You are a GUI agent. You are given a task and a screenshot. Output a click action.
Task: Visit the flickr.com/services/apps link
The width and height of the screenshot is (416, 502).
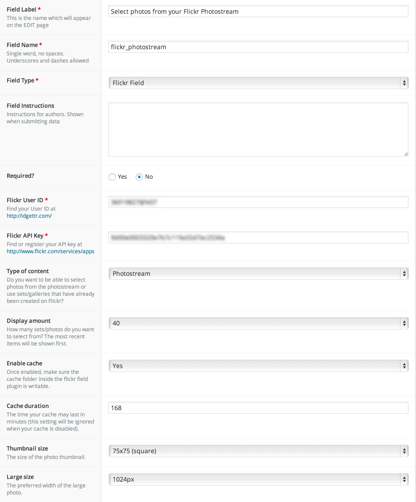(x=51, y=251)
